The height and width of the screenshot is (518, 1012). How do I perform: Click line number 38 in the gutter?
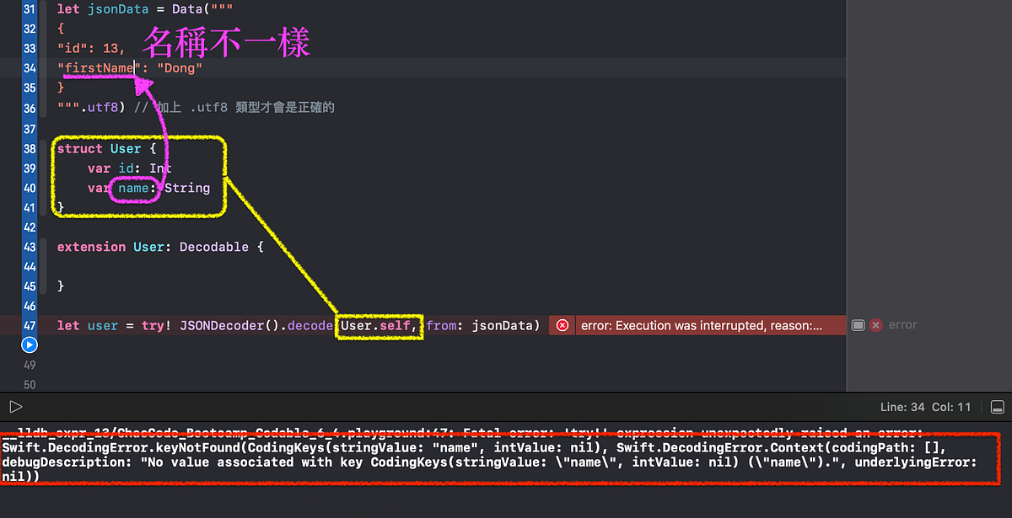[29, 148]
